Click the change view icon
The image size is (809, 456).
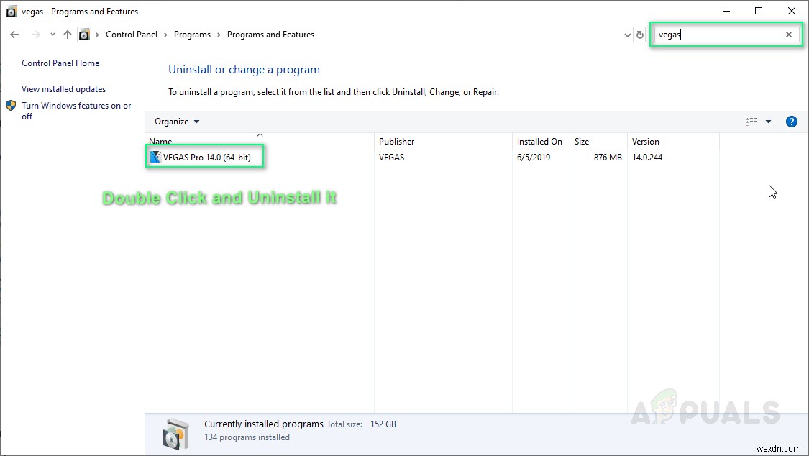[751, 122]
